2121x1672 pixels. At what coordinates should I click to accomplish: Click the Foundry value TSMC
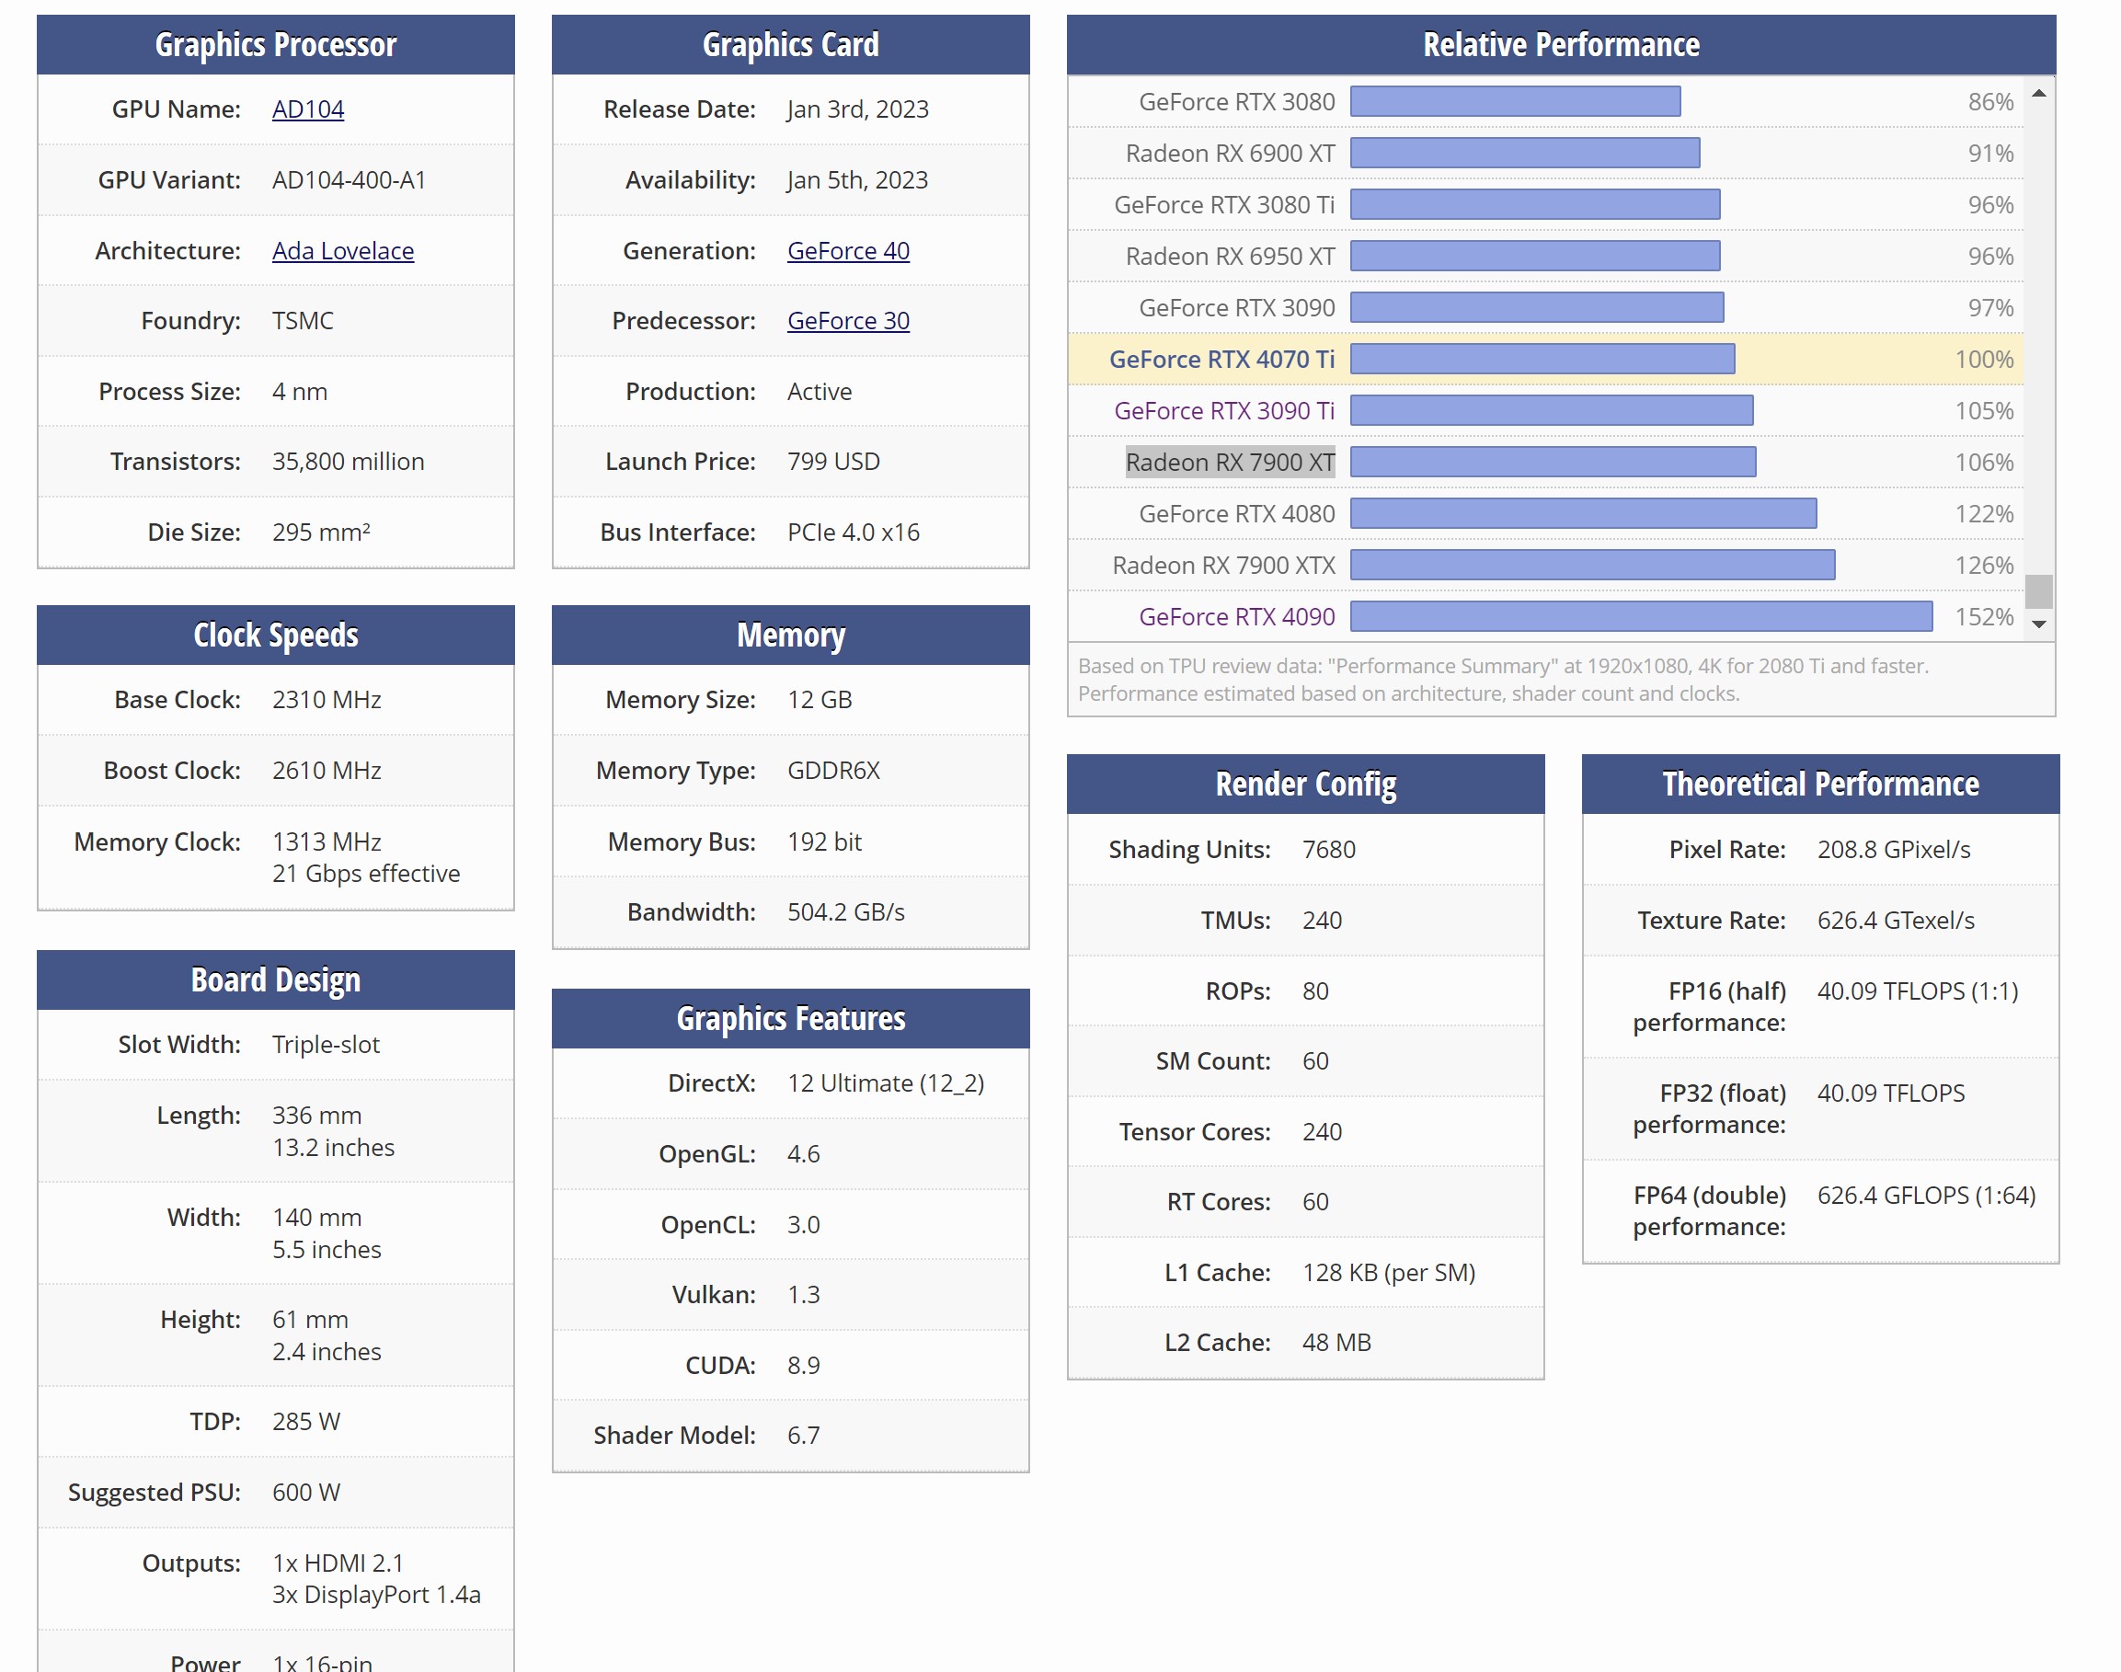[x=303, y=321]
